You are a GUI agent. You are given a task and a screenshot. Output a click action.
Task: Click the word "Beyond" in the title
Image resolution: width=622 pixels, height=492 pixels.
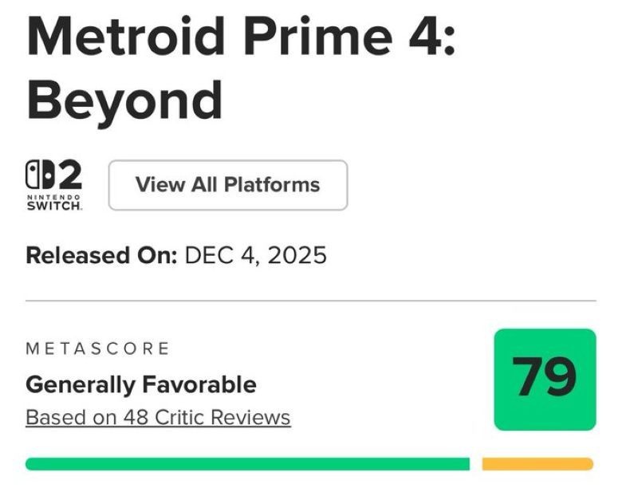(x=124, y=100)
